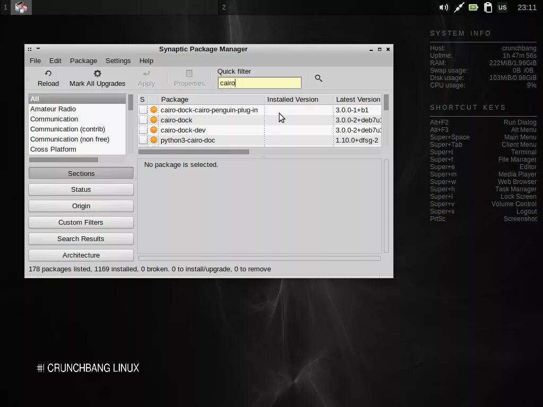Sort by the Installed Version column header
The width and height of the screenshot is (543, 407).
[x=299, y=99]
